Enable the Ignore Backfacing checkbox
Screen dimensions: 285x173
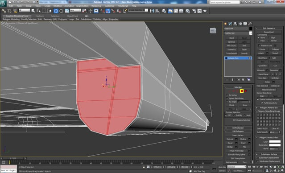(227, 98)
